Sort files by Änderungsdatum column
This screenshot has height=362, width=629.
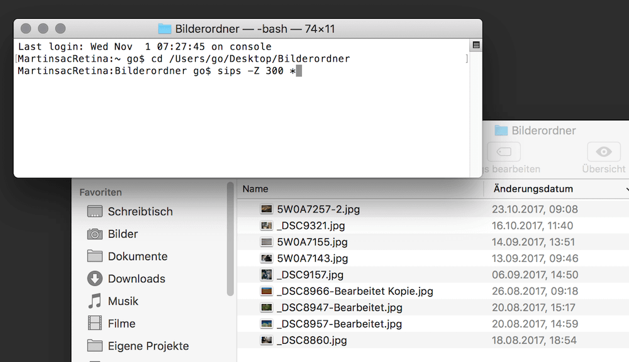point(533,189)
